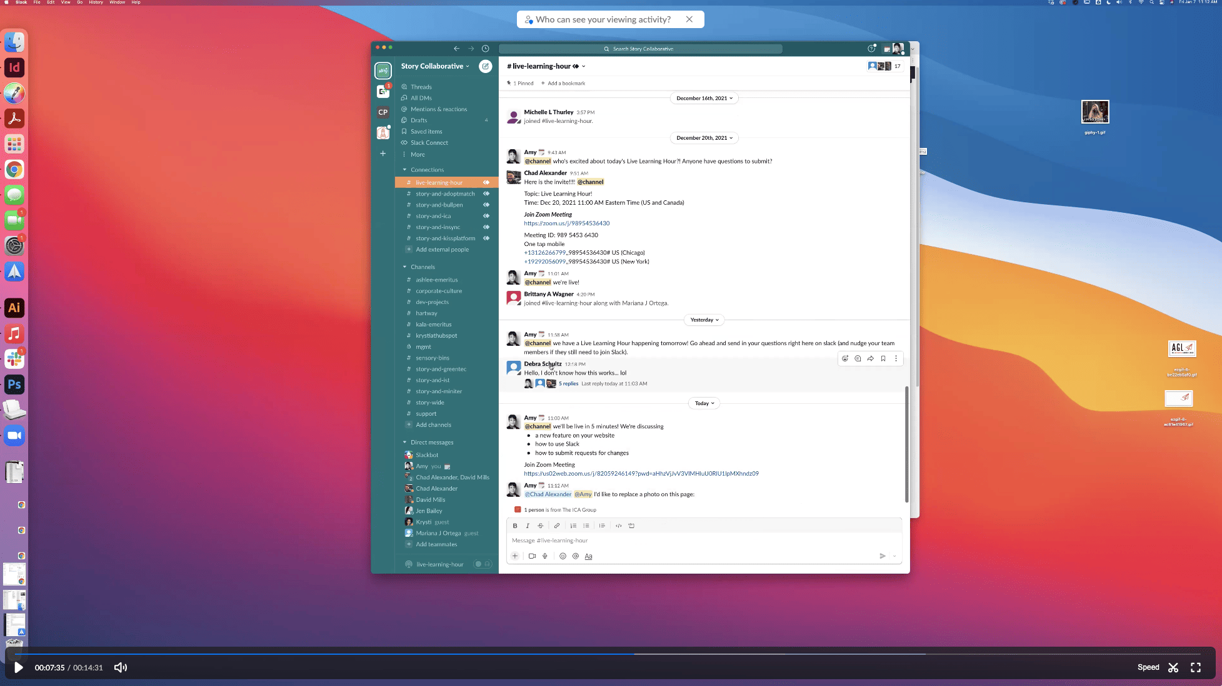The width and height of the screenshot is (1222, 686).
Task: Click the record video clip icon
Action: [x=532, y=556]
